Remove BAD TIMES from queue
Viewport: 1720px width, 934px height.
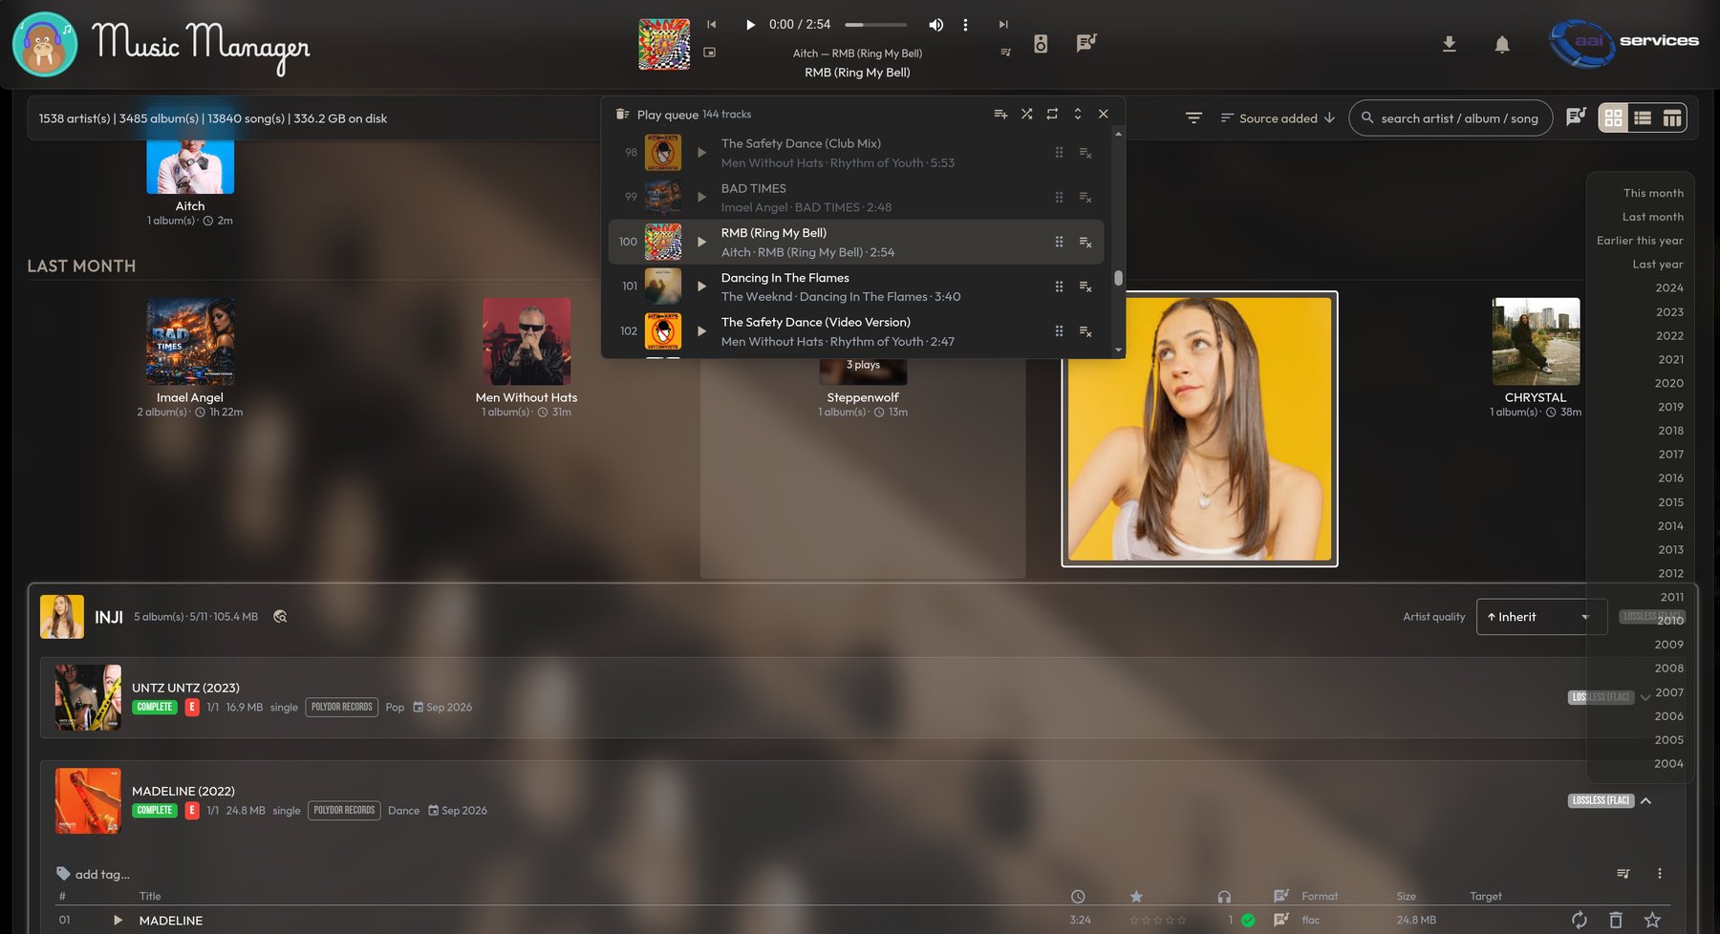point(1086,198)
